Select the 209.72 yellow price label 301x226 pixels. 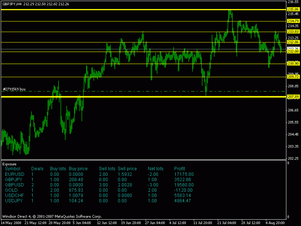click(293, 77)
